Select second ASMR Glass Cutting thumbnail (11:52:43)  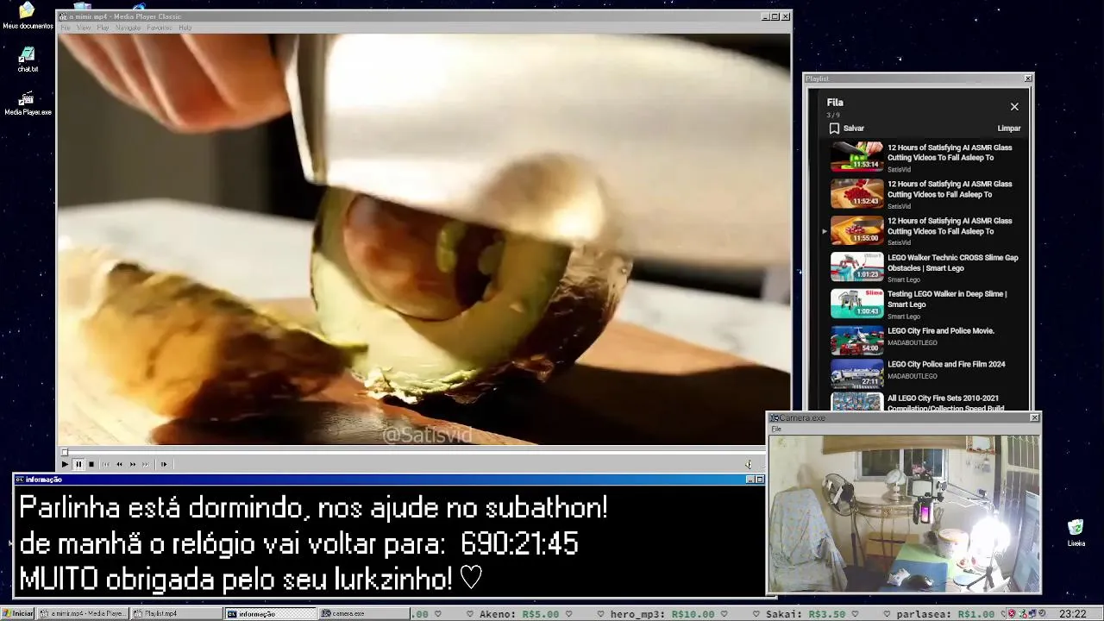pyautogui.click(x=856, y=194)
